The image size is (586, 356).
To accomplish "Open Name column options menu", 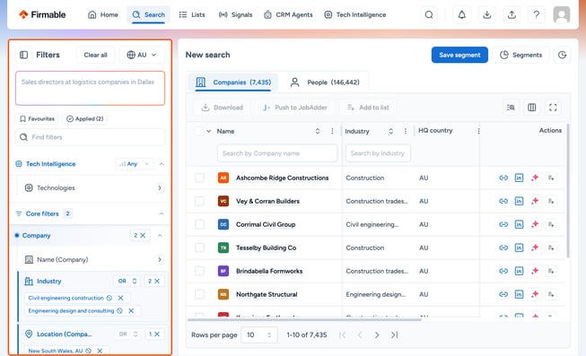I will pyautogui.click(x=332, y=131).
